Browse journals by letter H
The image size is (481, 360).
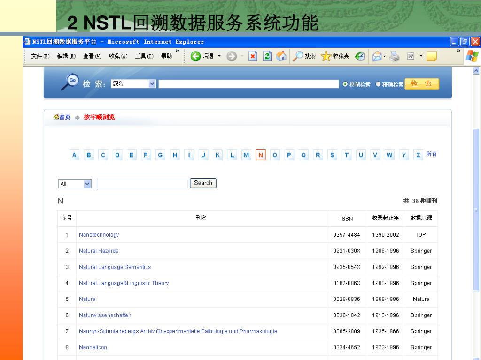click(x=175, y=155)
